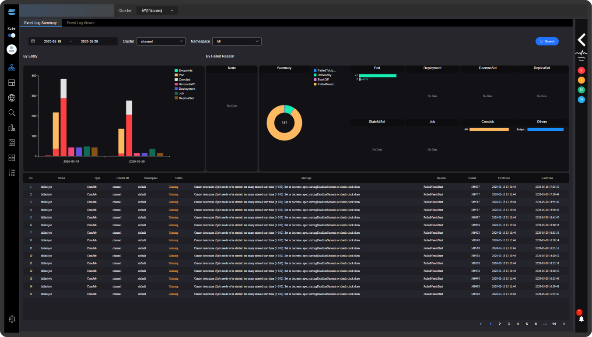Open the dotted grid apps icon
The height and width of the screenshot is (337, 592).
(x=12, y=173)
